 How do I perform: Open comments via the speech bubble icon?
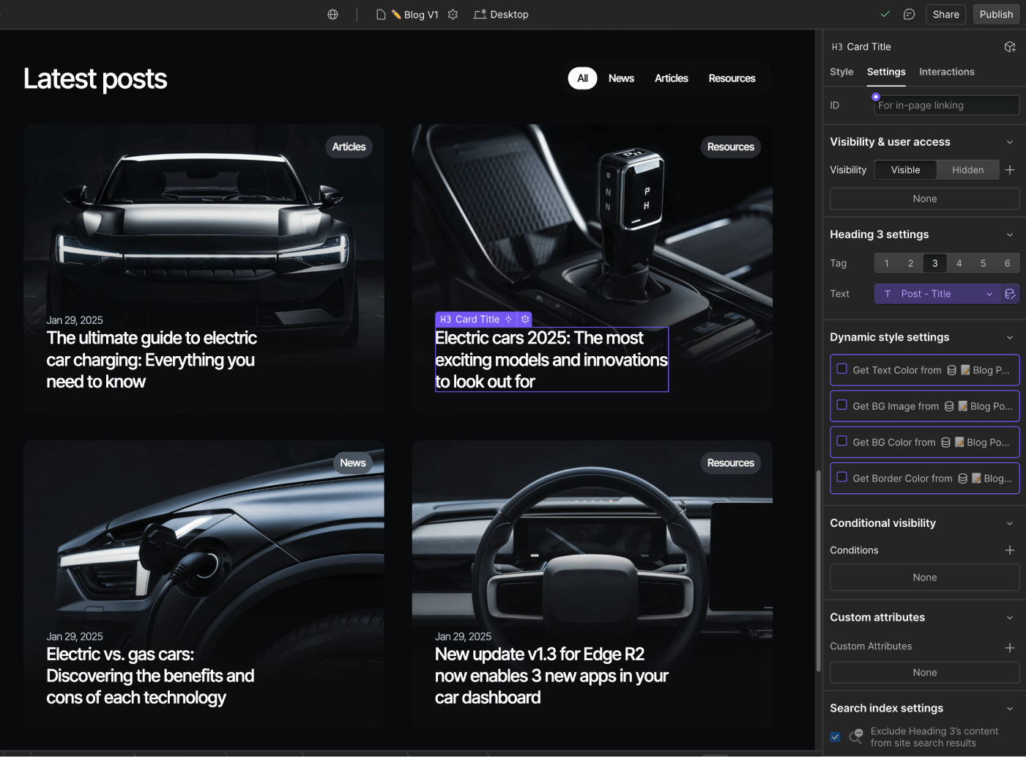point(909,14)
